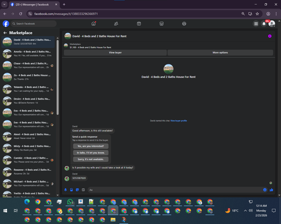Screen dimensions: 281x224
Task: Click the Facebook logo icon
Action: point(6,24)
